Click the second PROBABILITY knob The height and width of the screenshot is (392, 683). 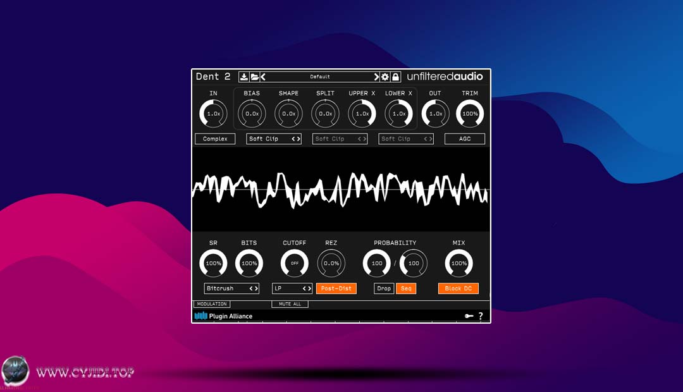414,263
